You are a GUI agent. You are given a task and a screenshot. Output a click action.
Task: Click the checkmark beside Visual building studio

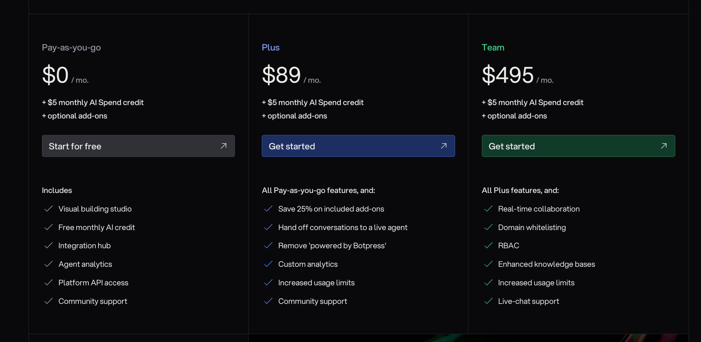48,209
